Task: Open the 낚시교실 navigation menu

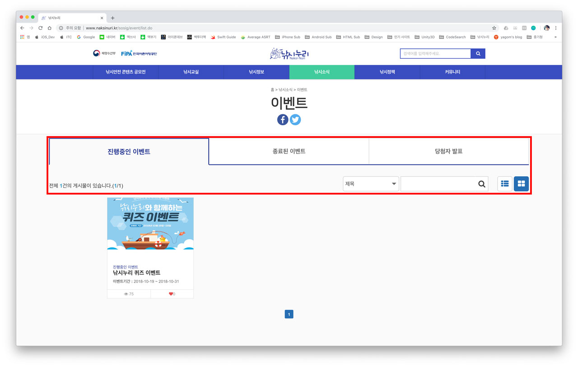Action: coord(191,72)
